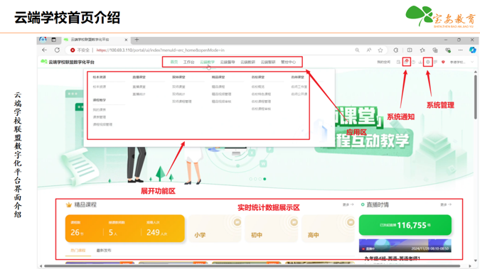This screenshot has width=480, height=269.
Task: Open the 高中 course category card
Action: pos(328,229)
